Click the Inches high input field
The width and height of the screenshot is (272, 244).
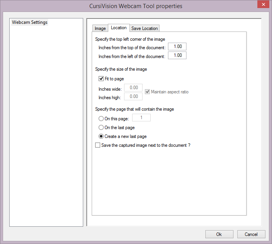coord(133,96)
